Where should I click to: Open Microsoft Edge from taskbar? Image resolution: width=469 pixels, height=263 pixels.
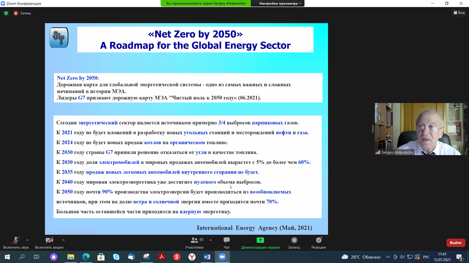pos(86,257)
